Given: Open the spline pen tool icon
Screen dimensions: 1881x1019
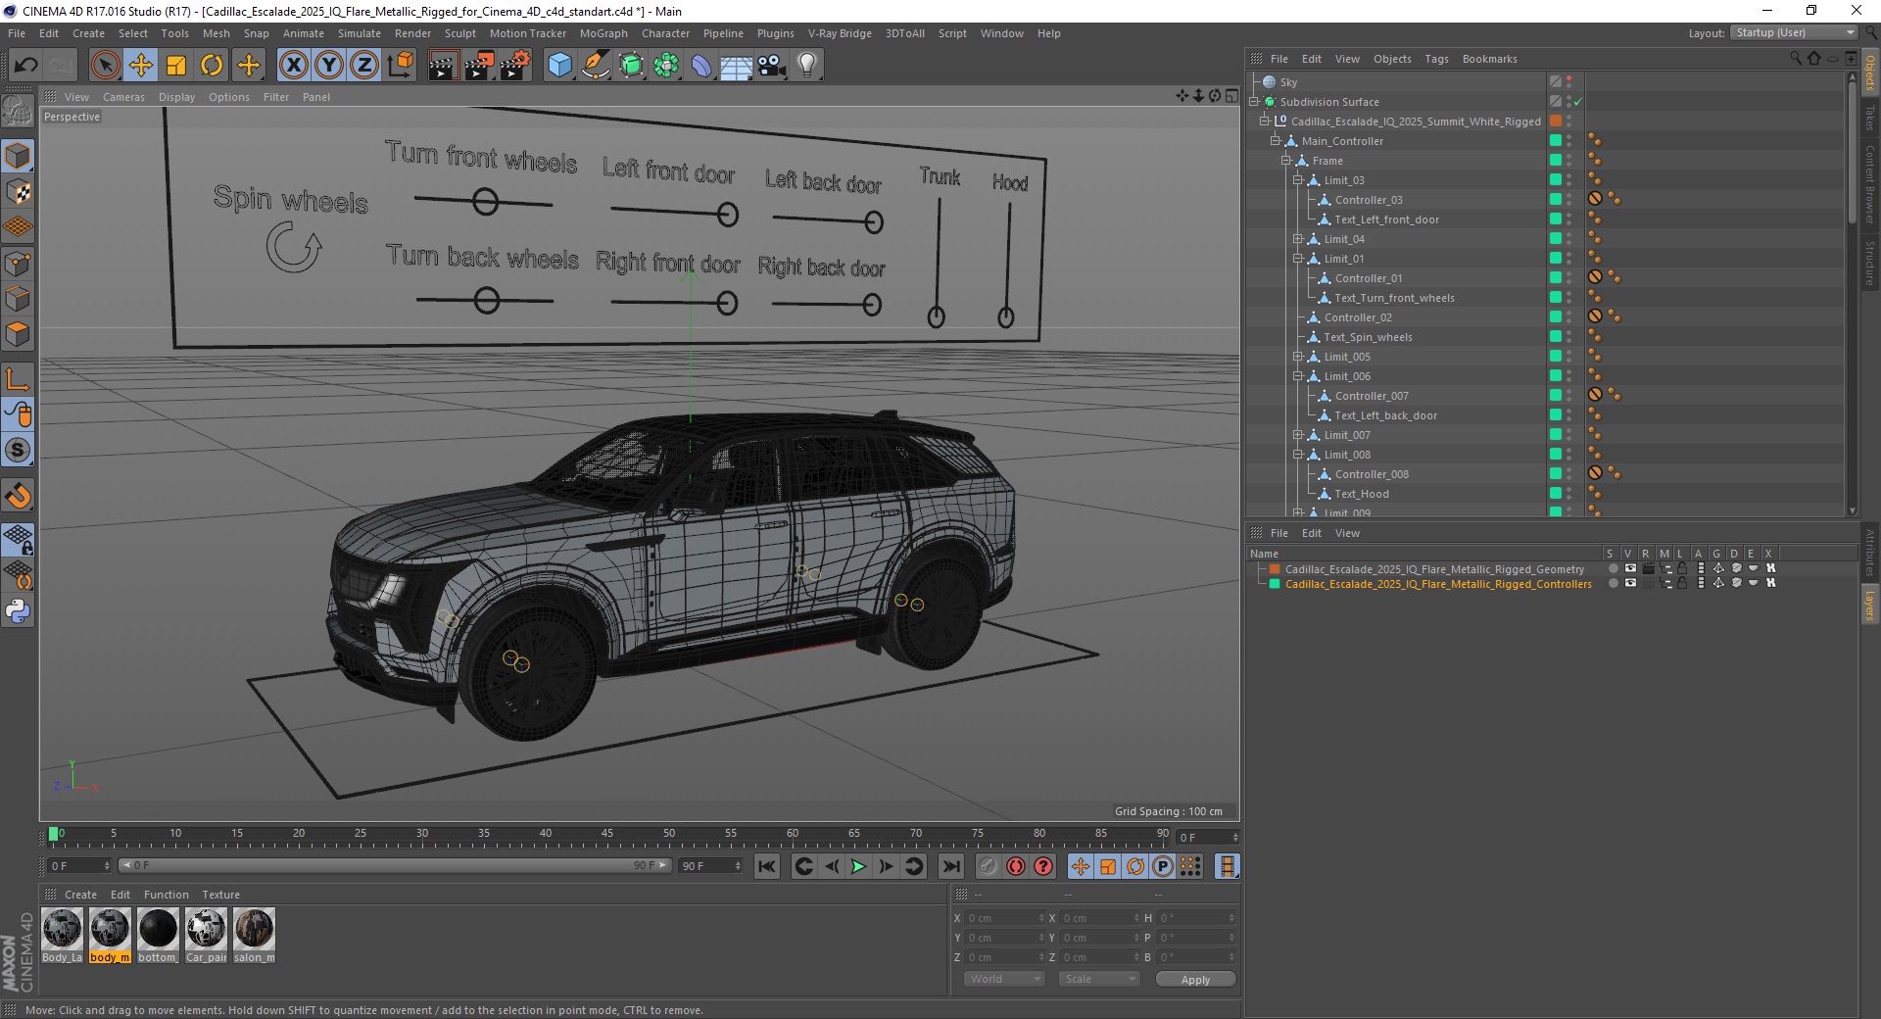Looking at the screenshot, I should pyautogui.click(x=595, y=66).
